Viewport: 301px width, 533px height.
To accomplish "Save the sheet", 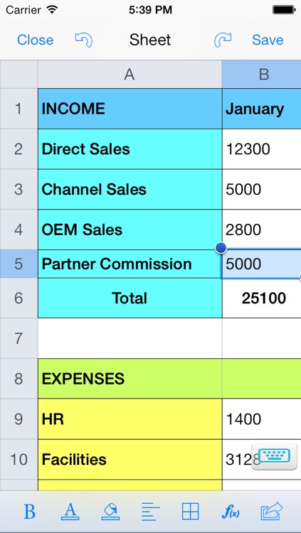I will pyautogui.click(x=268, y=40).
